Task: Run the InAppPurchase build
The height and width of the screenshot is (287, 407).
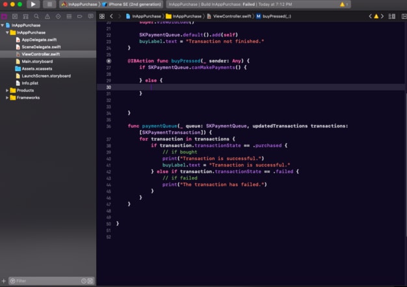Action: (33, 5)
